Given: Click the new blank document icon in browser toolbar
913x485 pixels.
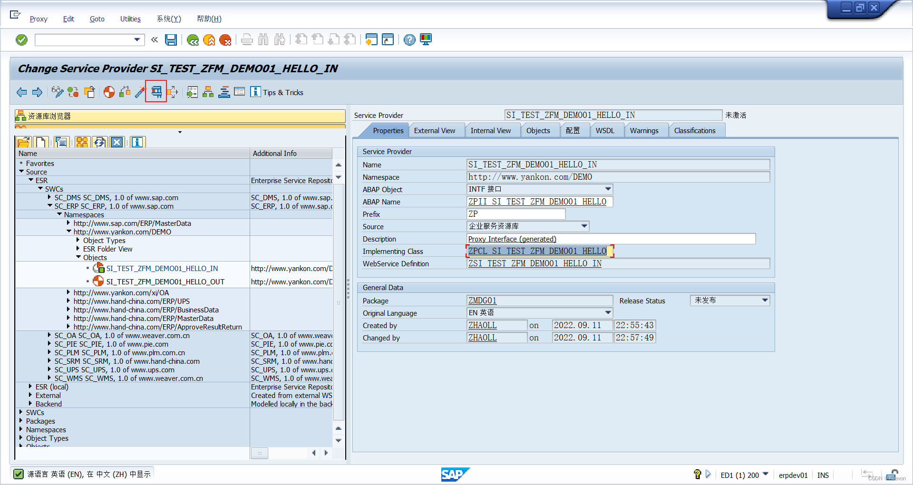Looking at the screenshot, I should pos(40,142).
